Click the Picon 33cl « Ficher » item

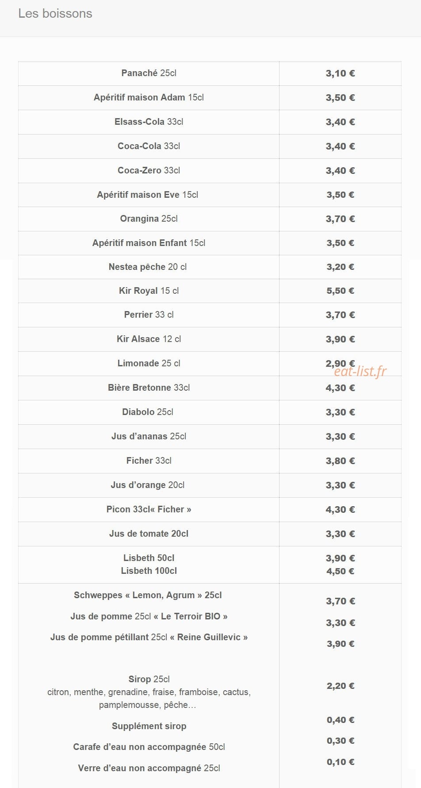click(149, 509)
